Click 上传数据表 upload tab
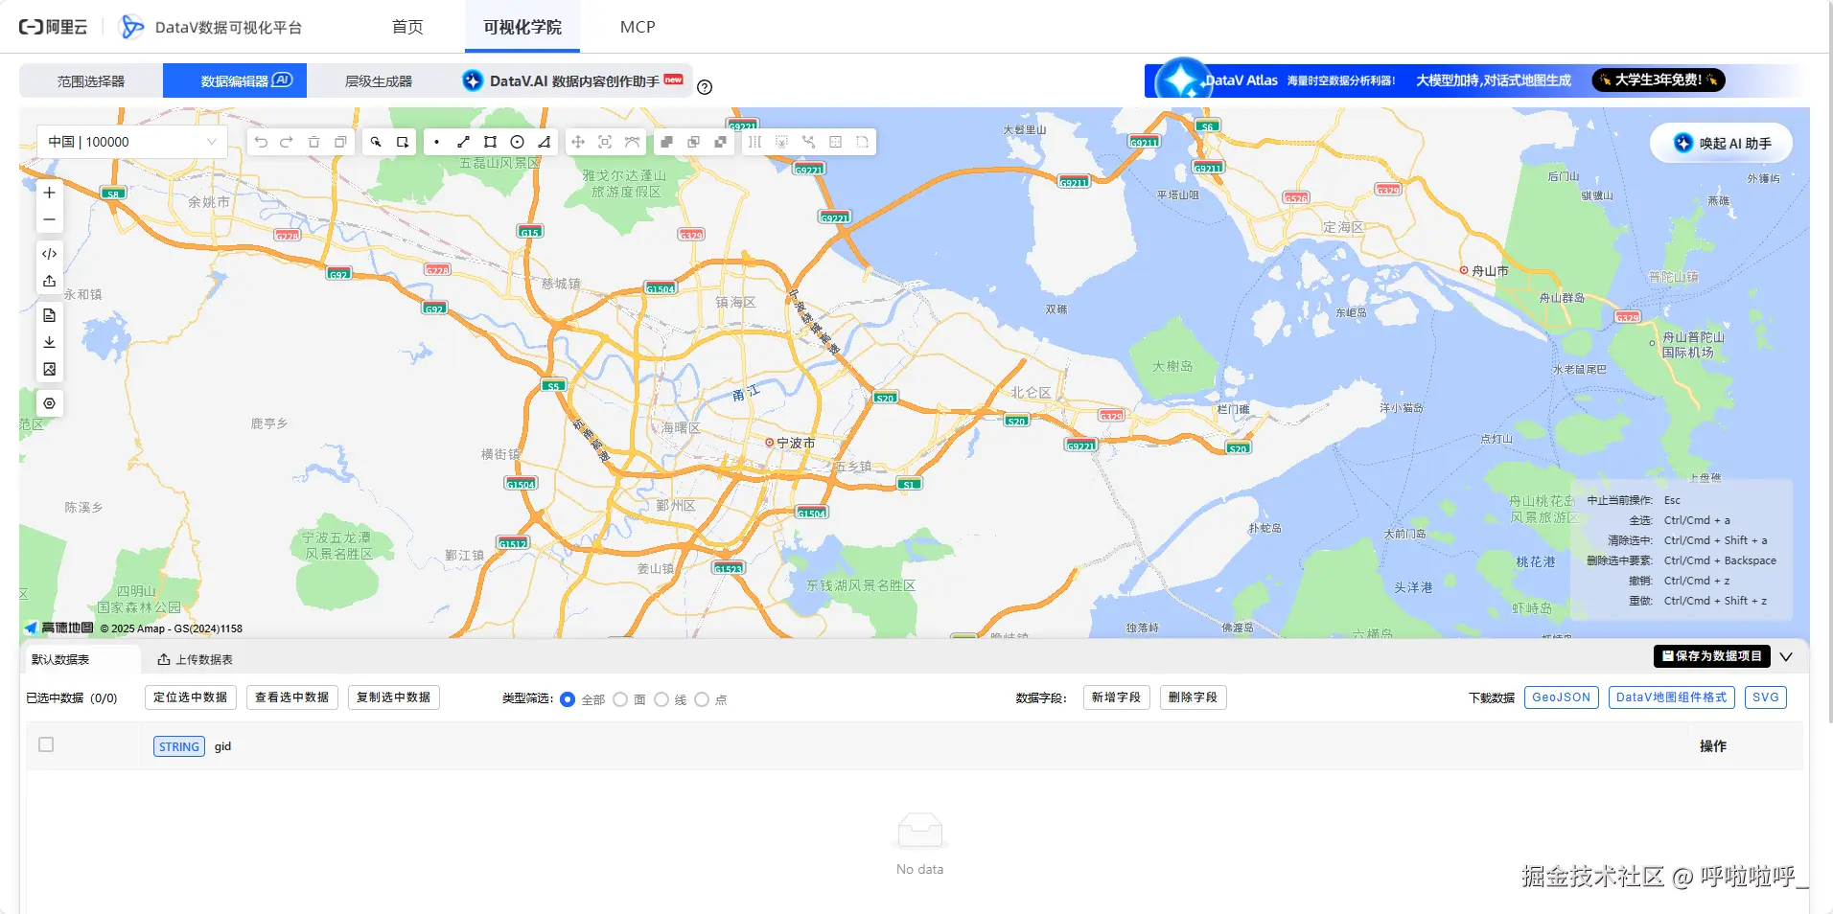The height and width of the screenshot is (914, 1833). pyautogui.click(x=196, y=659)
